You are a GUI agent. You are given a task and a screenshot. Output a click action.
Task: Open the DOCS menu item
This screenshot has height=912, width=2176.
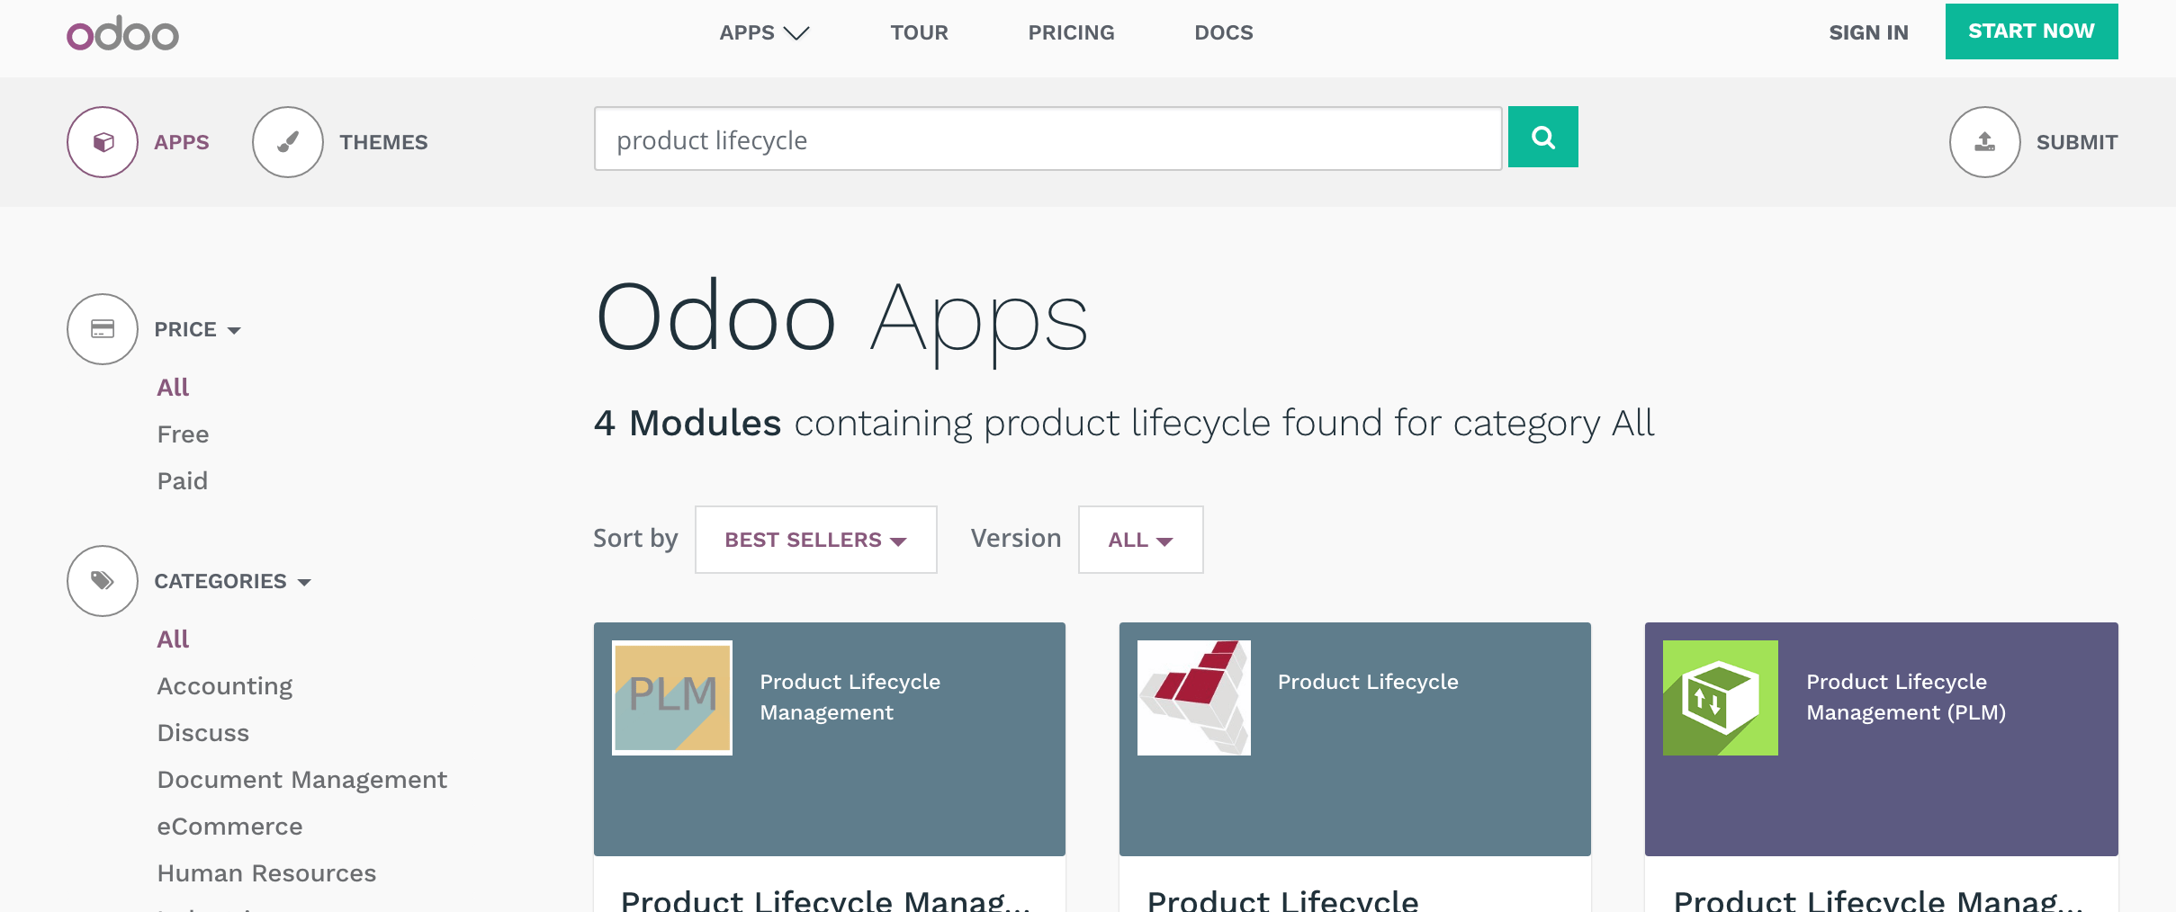(1223, 32)
